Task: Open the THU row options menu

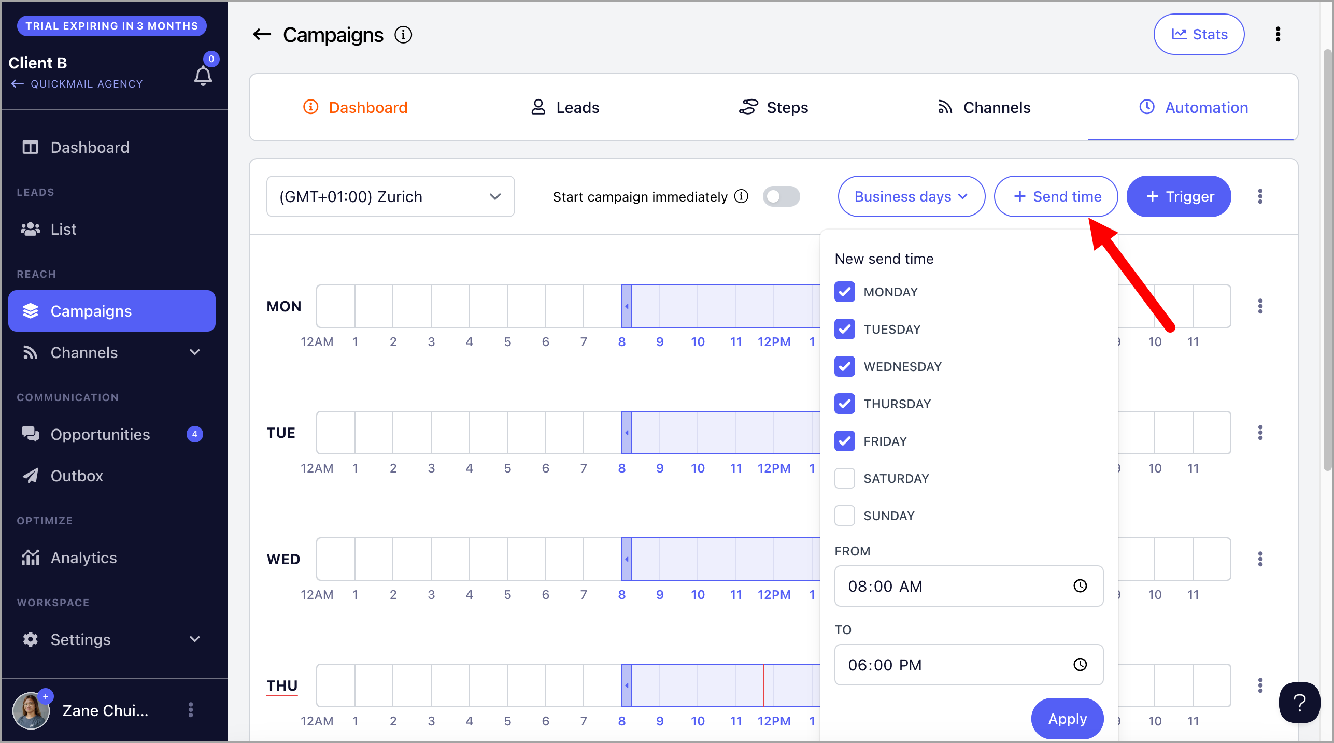Action: click(x=1260, y=685)
